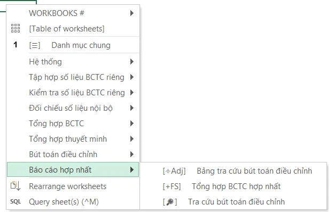This screenshot has width=334, height=212.
Task: Click the SQL icon beside Query sheet(s)
Action: coord(15,201)
